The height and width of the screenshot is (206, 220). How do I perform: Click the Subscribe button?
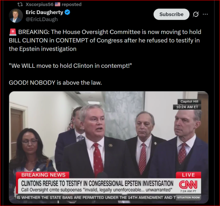[x=171, y=14]
